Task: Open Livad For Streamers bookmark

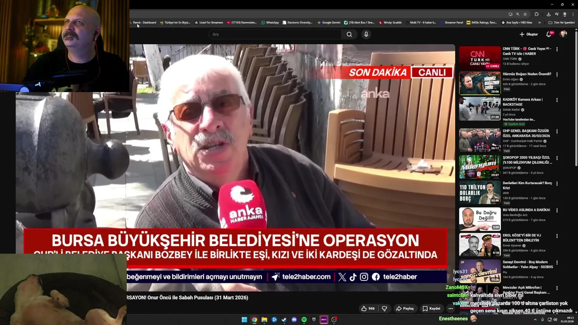Action: 209,23
